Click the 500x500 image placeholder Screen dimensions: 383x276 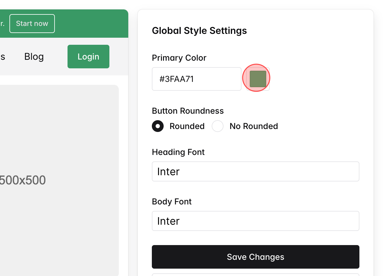(59, 180)
